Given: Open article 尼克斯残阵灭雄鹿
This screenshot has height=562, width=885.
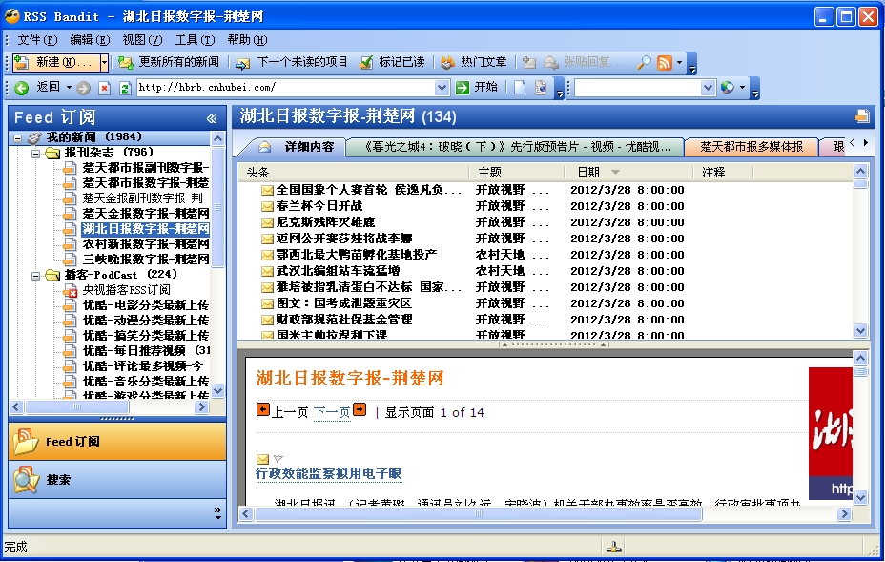Looking at the screenshot, I should click(x=325, y=222).
